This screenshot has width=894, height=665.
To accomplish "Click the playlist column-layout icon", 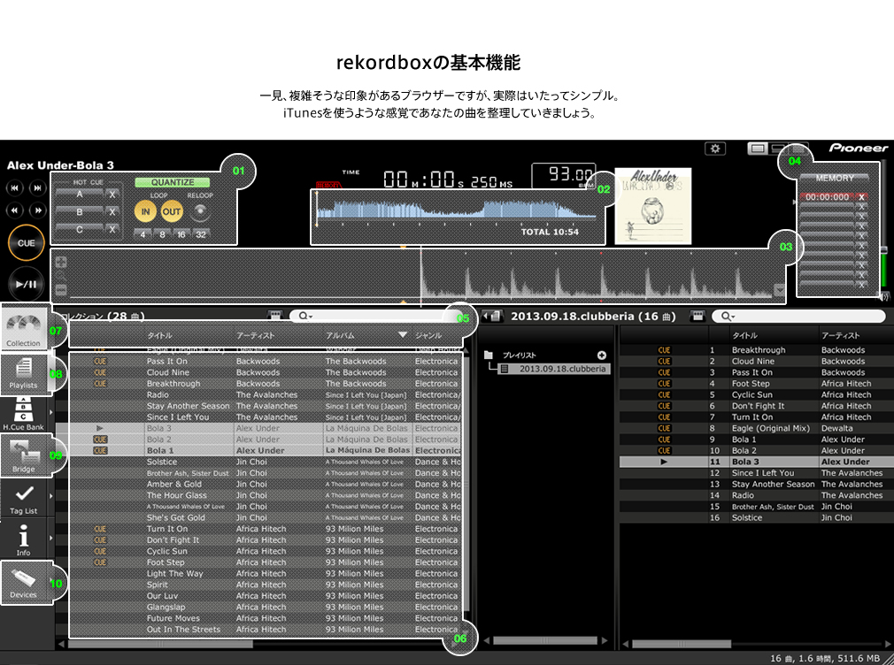I will 697,317.
